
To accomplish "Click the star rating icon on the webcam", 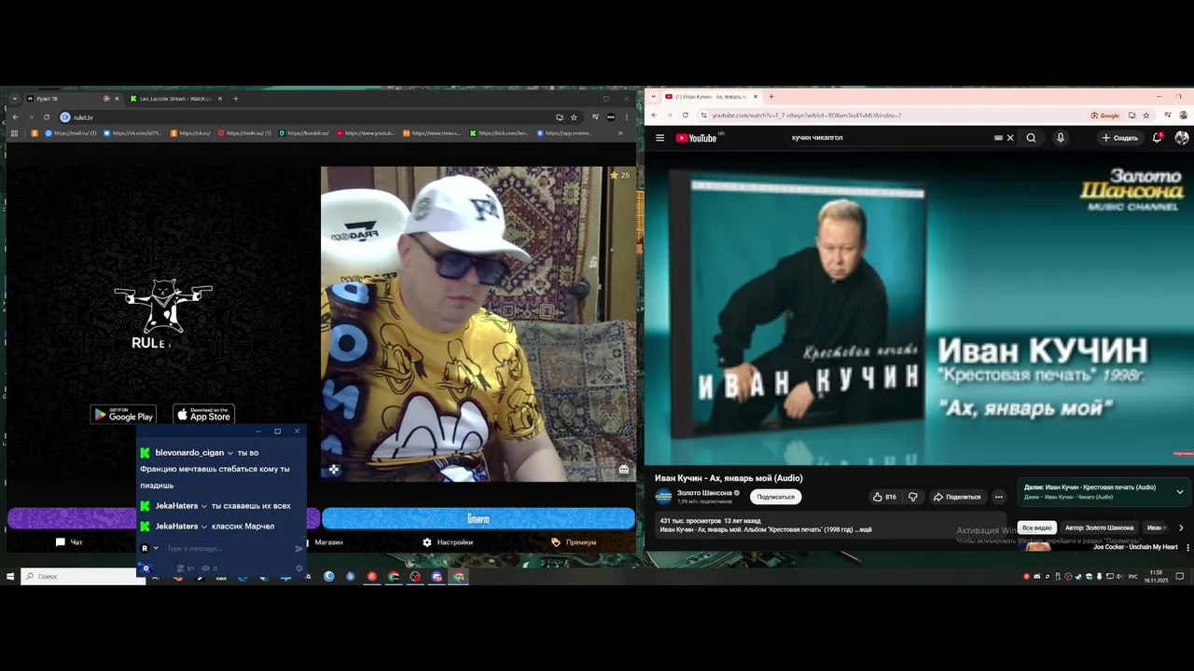I will (614, 175).
